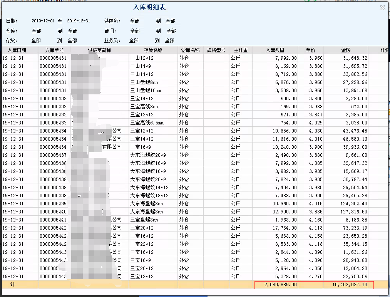The height and width of the screenshot is (297, 390).
Task: Click the quantity cell 6,876.00
Action: (x=286, y=82)
